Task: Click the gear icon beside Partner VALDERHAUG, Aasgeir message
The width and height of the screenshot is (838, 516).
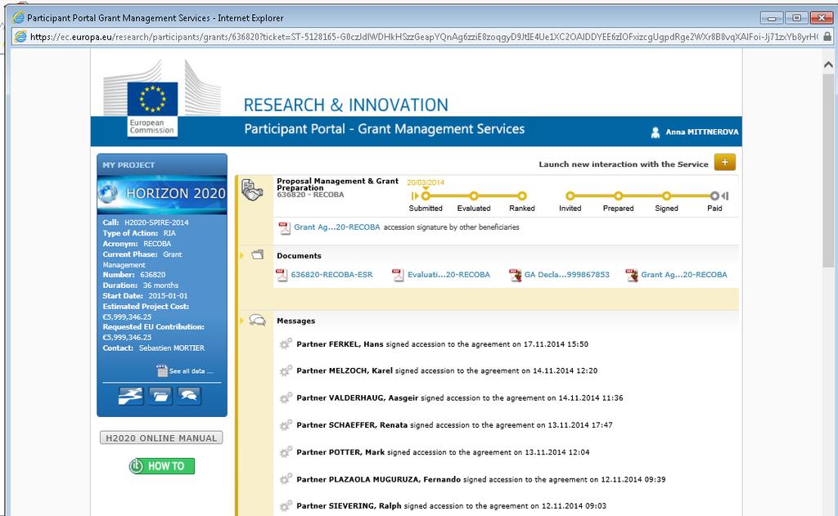Action: tap(286, 398)
